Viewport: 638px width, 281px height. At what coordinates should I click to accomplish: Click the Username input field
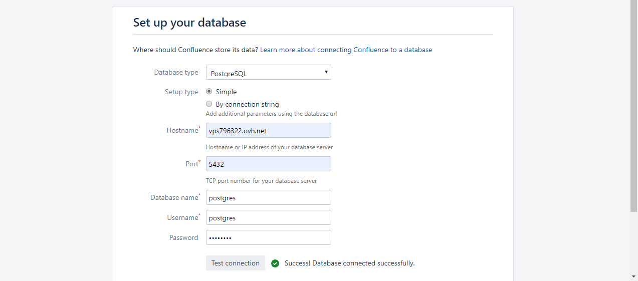(268, 217)
